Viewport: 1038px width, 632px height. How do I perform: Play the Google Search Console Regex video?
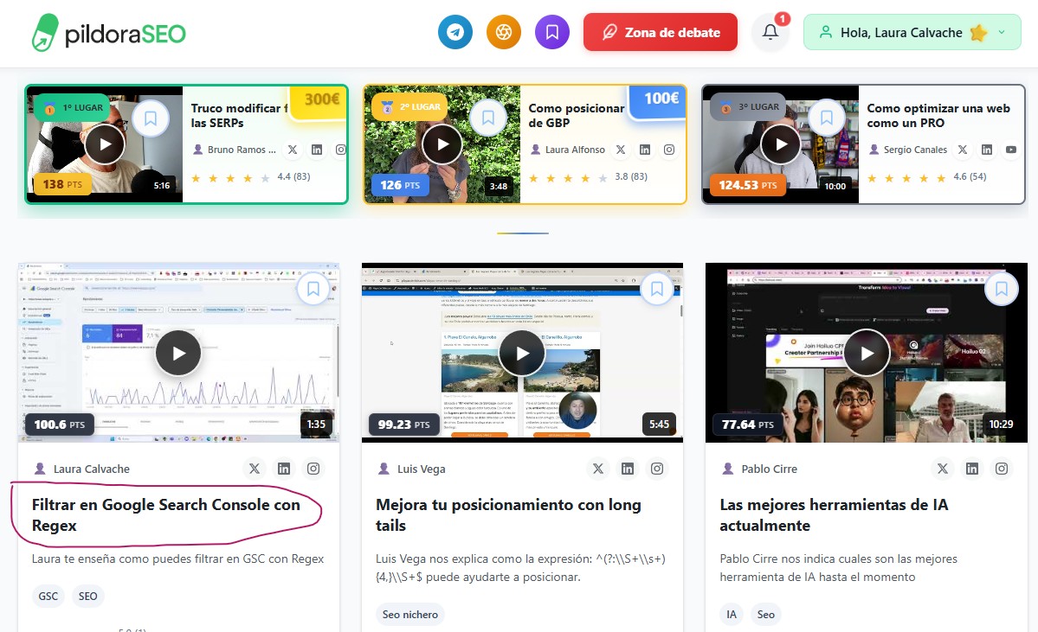[x=178, y=353]
